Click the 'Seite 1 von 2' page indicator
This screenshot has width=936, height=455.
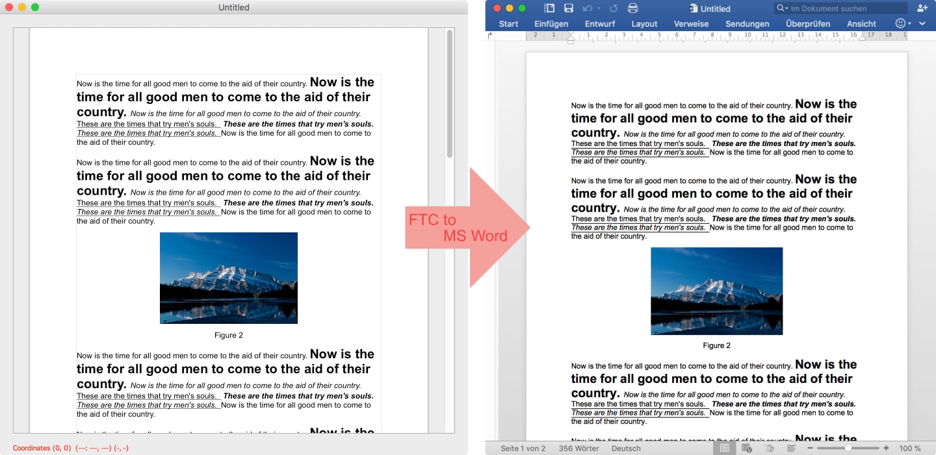pyautogui.click(x=523, y=449)
